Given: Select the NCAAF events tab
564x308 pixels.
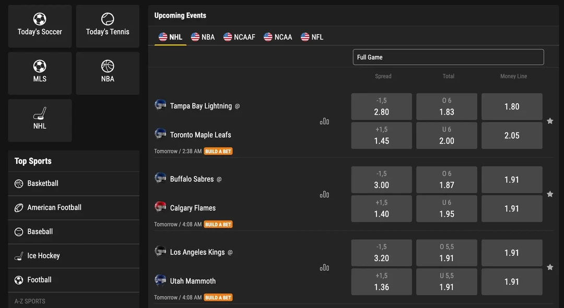Looking at the screenshot, I should click(239, 36).
